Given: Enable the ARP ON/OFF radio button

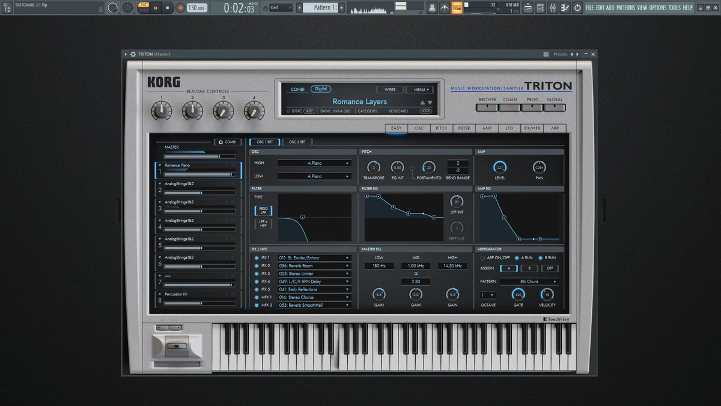Looking at the screenshot, I should click(x=482, y=257).
